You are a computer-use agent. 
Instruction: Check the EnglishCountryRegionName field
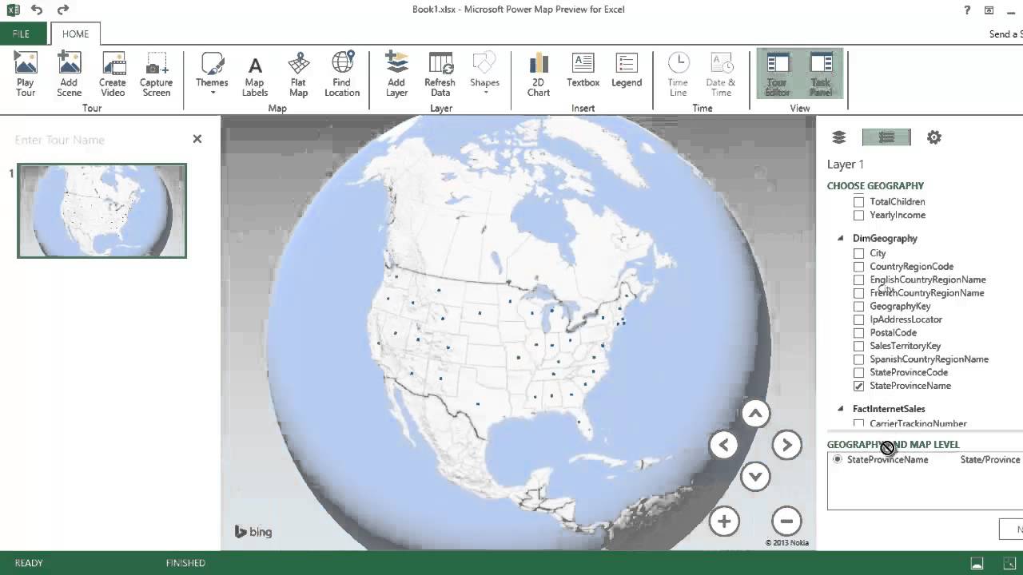point(858,280)
